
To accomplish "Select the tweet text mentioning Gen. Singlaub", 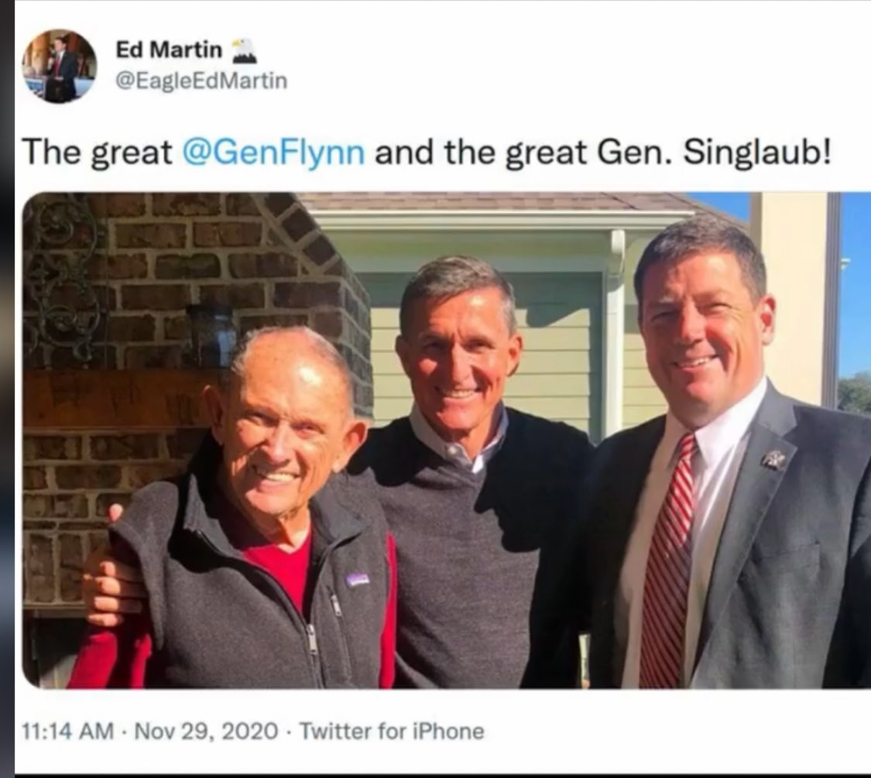I will (x=427, y=153).
